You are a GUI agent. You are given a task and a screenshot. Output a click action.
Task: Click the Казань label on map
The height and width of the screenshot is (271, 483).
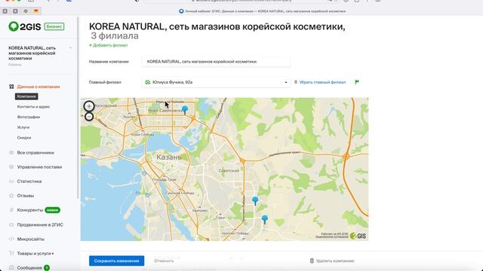click(x=169, y=157)
